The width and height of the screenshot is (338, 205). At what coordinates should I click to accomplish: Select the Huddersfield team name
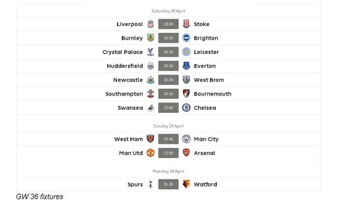pos(125,66)
